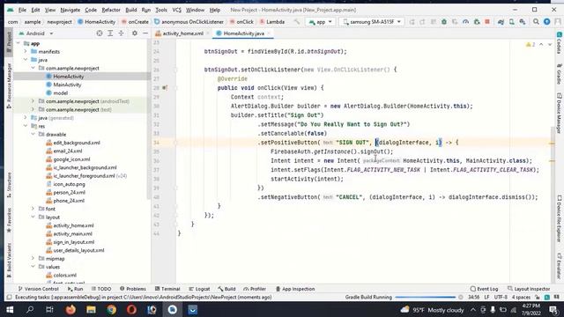Cancel the Gradle build progress stop icon
This screenshot has width=564, height=317.
461,298
